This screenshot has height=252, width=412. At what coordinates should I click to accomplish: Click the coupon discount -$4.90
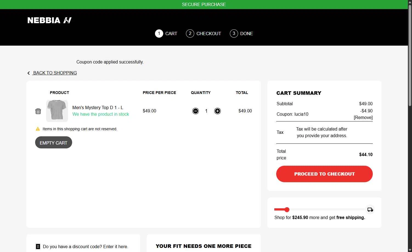[x=366, y=111]
